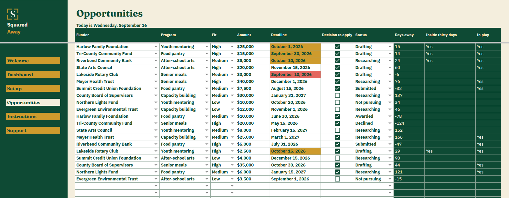This screenshot has height=198, width=509.
Task: Check Decision to apply for October 20, 2026 row
Action: (337, 102)
